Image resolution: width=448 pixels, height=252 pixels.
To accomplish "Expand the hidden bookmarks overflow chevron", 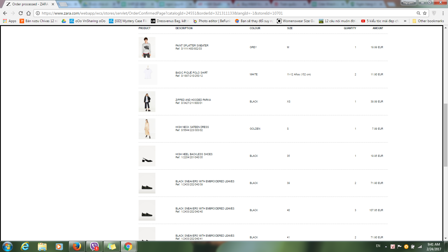I will tap(405, 21).
